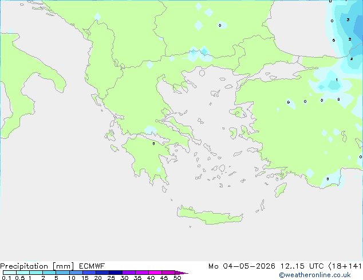Click the 35–40 mm legend swatch

[x=142, y=273]
